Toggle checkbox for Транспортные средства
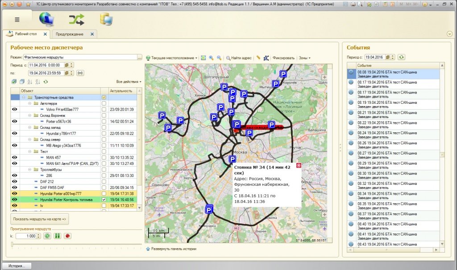The height and width of the screenshot is (270, 457). (104, 98)
